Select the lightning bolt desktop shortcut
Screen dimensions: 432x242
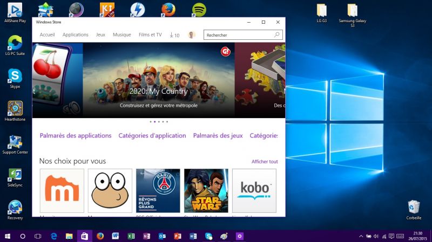[x=138, y=10]
